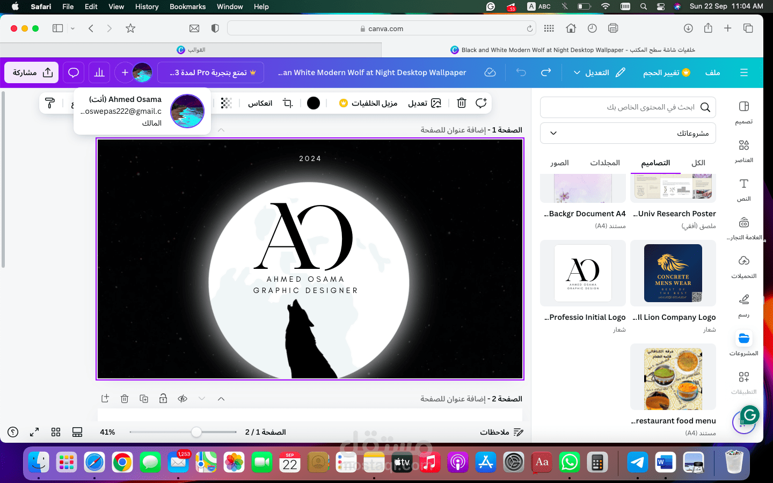The width and height of the screenshot is (773, 483).
Task: Collapse page using chevron above canvas
Action: [221, 130]
